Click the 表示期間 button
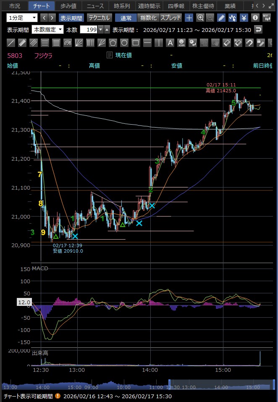Image resolution: width=278 pixels, height=402 pixels. [x=71, y=18]
